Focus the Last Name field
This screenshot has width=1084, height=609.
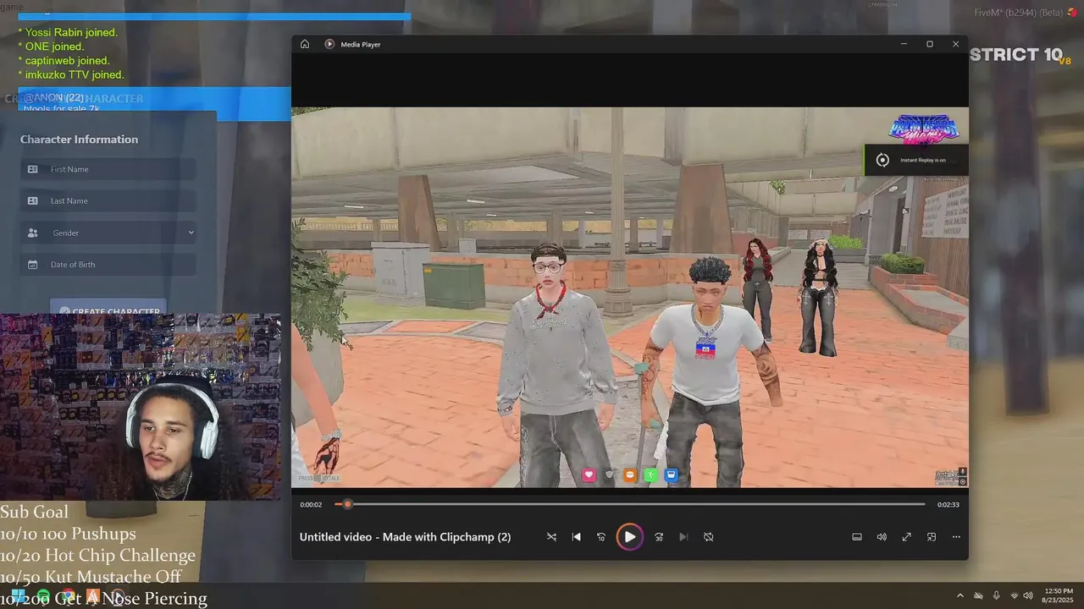[108, 200]
